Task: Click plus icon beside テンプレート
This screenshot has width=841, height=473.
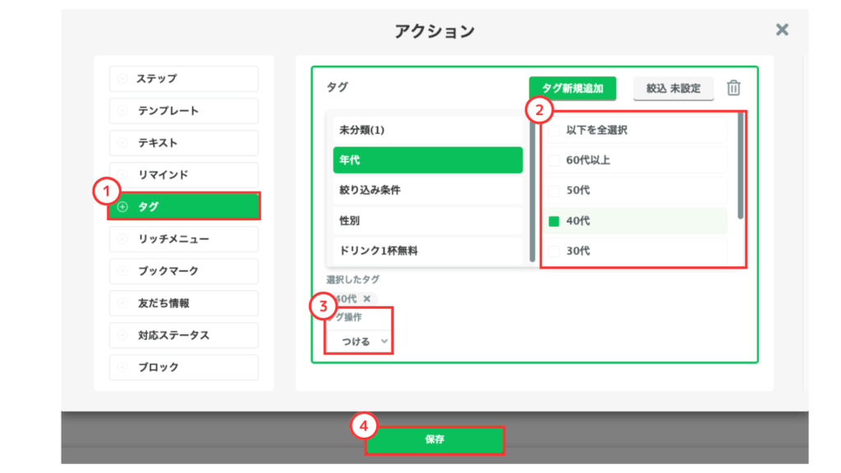Action: pyautogui.click(x=122, y=111)
